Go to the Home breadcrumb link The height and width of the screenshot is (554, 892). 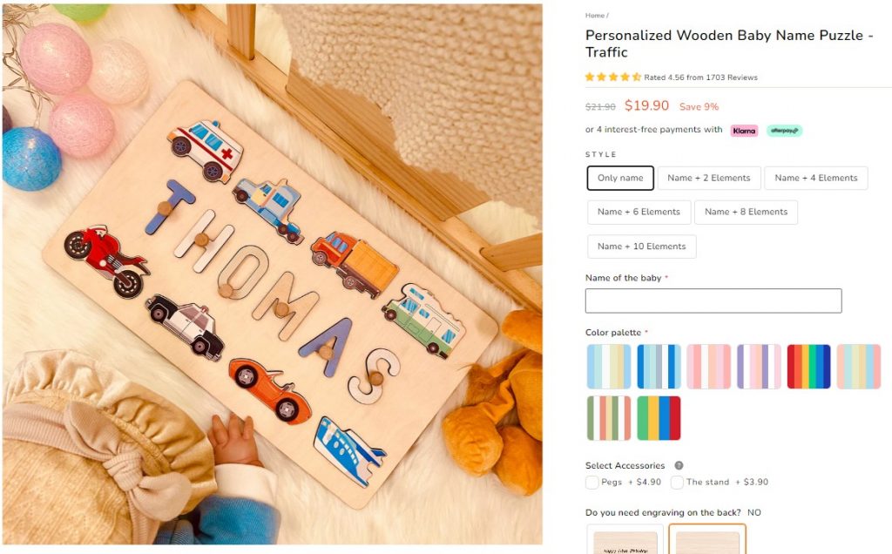(x=594, y=16)
